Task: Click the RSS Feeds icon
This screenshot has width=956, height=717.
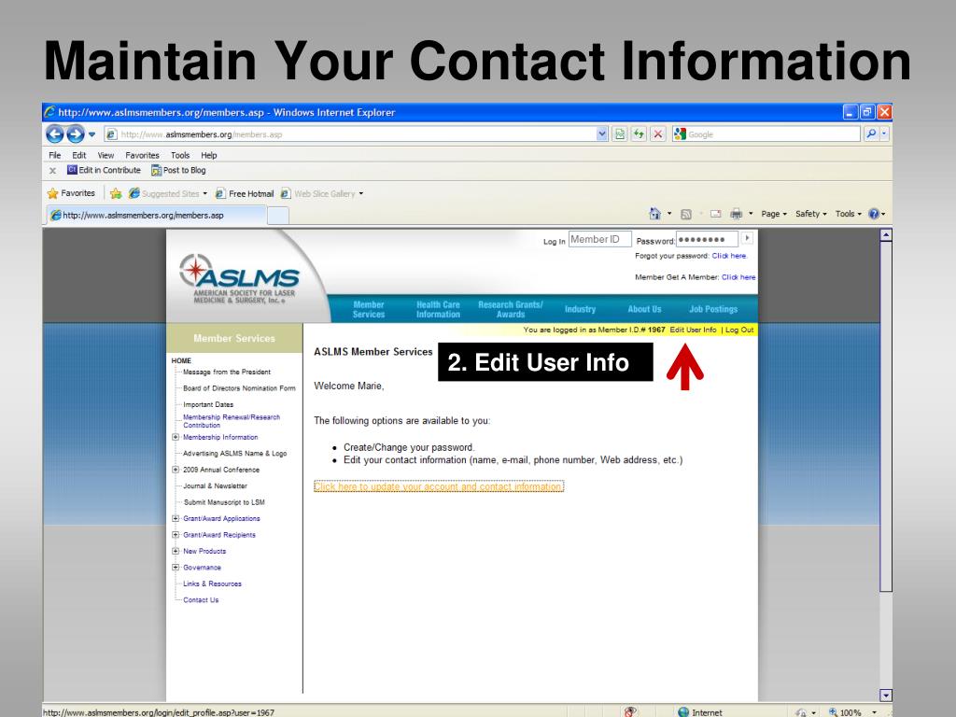Action: point(686,214)
